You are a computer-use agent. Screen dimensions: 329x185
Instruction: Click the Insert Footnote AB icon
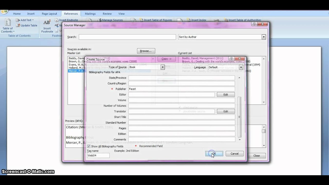pyautogui.click(x=47, y=22)
